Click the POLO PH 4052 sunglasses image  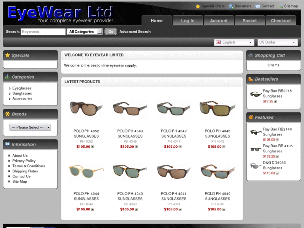click(x=86, y=108)
